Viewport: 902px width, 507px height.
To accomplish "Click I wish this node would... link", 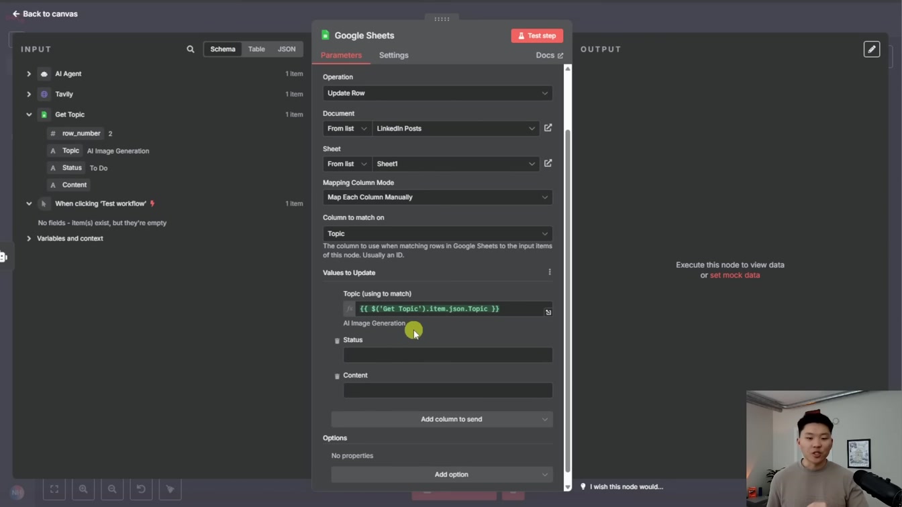I will coord(626,487).
